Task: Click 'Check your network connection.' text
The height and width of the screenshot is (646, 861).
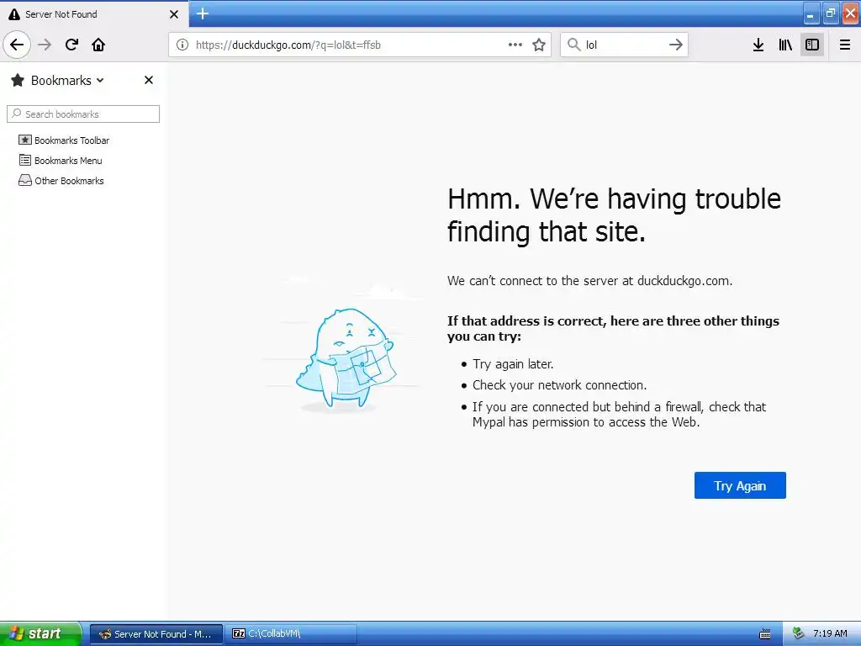Action: pos(559,385)
